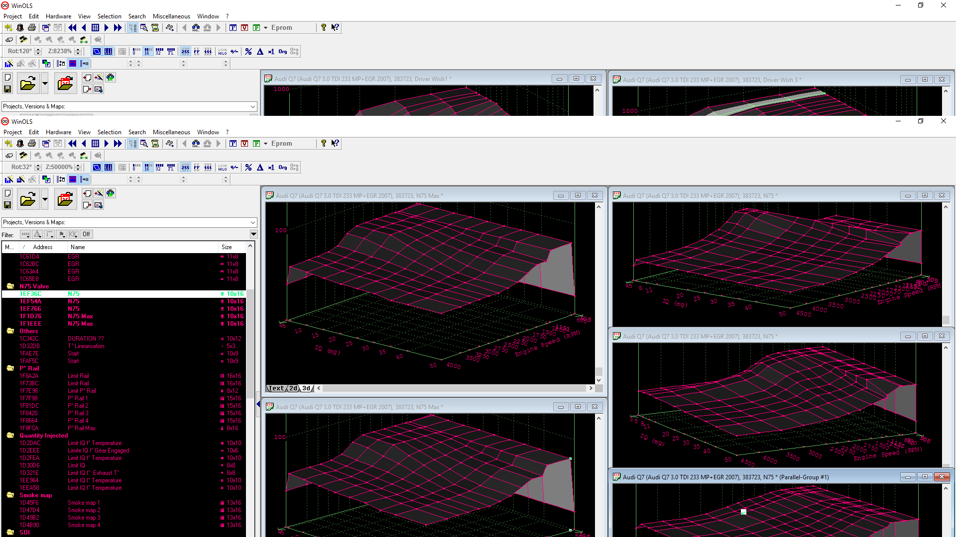Increase Rot:32° rotation with up spinner
The height and width of the screenshot is (537, 956).
pyautogui.click(x=38, y=165)
